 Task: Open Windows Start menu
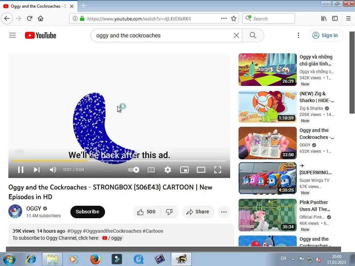coord(9,259)
